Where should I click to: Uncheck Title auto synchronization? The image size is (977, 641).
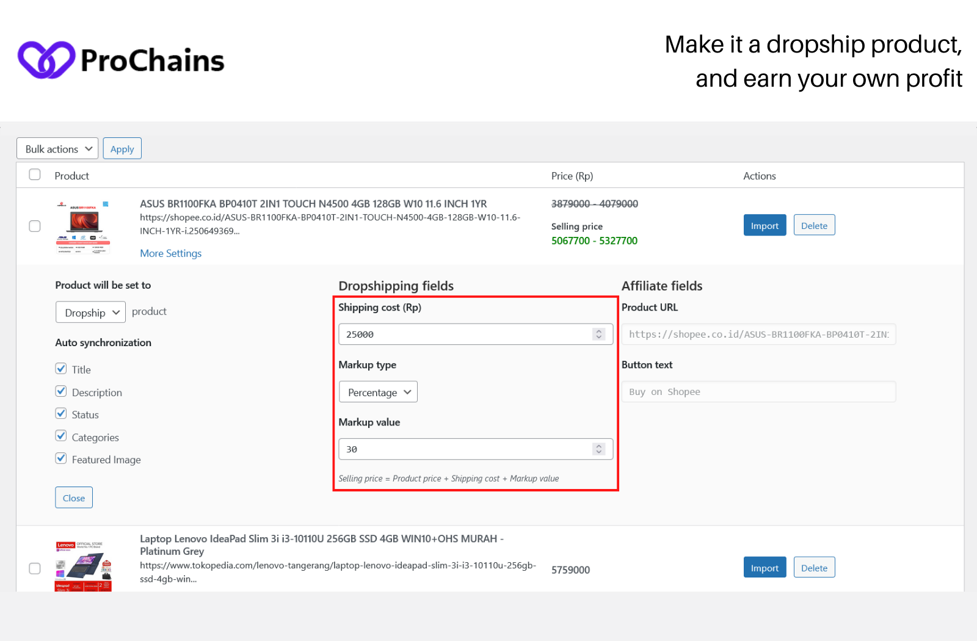[61, 369]
